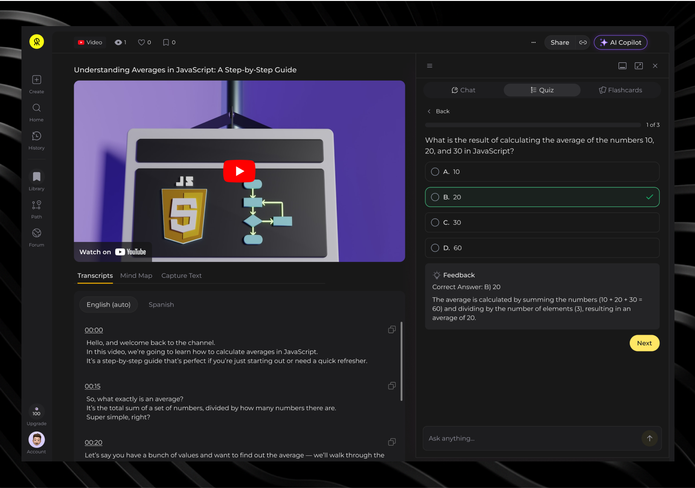Screen dimensions: 695x488
Task: Expand the copilot panel to fullscreen
Action: tap(639, 66)
